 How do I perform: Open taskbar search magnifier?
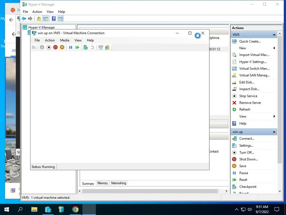20,209
